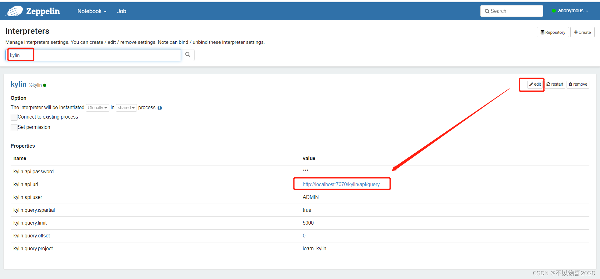Image resolution: width=600 pixels, height=279 pixels.
Task: Click the kylin.query.limit property name
Action: click(x=30, y=223)
